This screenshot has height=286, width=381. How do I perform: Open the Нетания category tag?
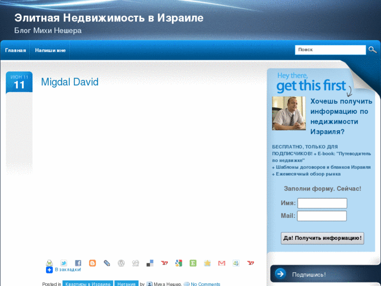click(x=126, y=284)
